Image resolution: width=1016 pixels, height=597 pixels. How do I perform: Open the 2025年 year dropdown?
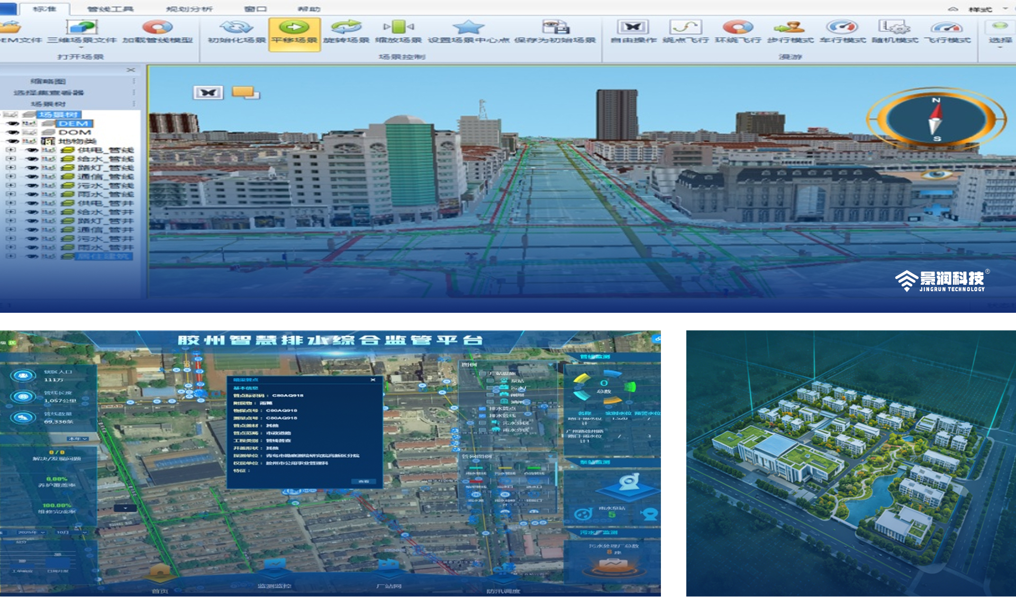(x=31, y=532)
